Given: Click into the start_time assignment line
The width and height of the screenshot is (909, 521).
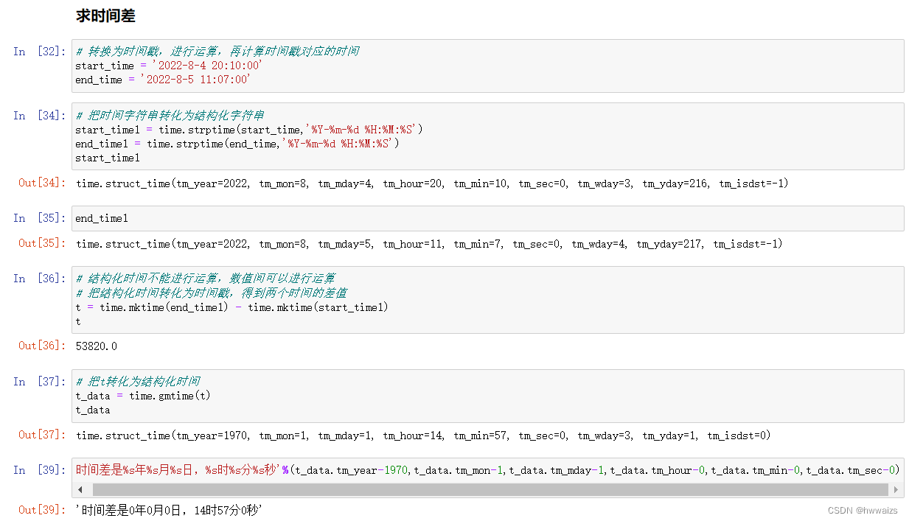Looking at the screenshot, I should pyautogui.click(x=169, y=66).
